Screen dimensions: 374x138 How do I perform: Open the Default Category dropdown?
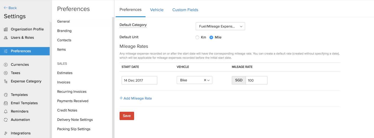point(220,27)
